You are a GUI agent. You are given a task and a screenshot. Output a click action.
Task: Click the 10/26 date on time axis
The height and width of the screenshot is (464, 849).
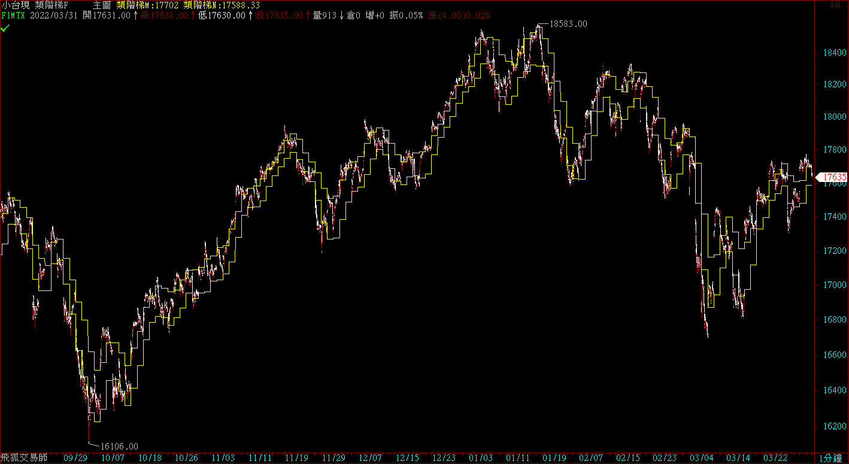point(186,458)
